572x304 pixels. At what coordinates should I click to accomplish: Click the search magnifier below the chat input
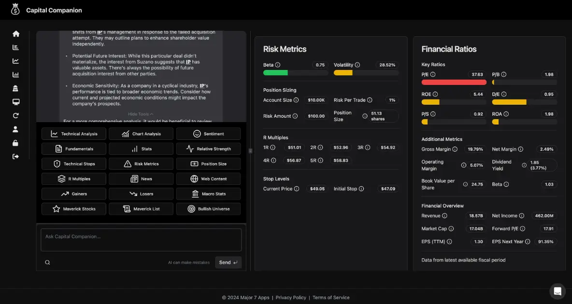click(x=47, y=263)
